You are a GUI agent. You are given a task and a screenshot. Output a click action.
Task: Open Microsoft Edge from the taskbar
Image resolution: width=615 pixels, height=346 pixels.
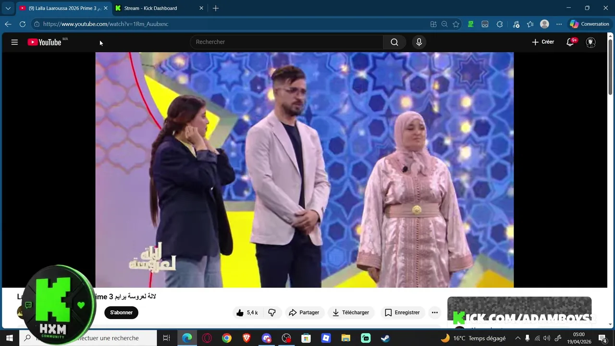pos(187,338)
